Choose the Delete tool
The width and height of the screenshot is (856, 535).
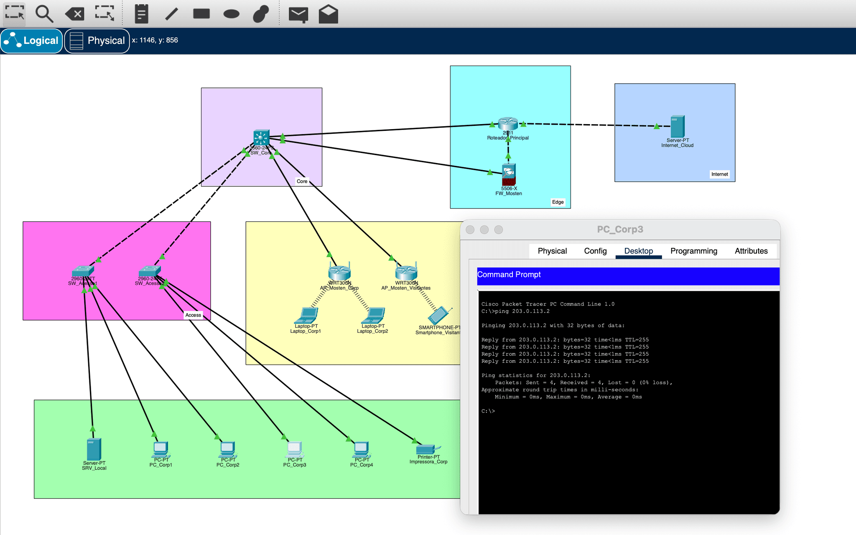click(x=74, y=14)
